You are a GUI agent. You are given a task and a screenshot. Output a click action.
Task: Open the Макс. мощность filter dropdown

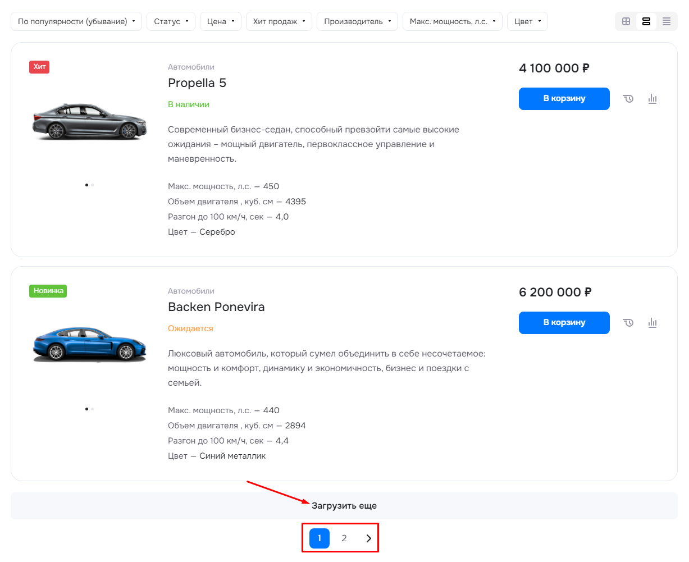453,21
